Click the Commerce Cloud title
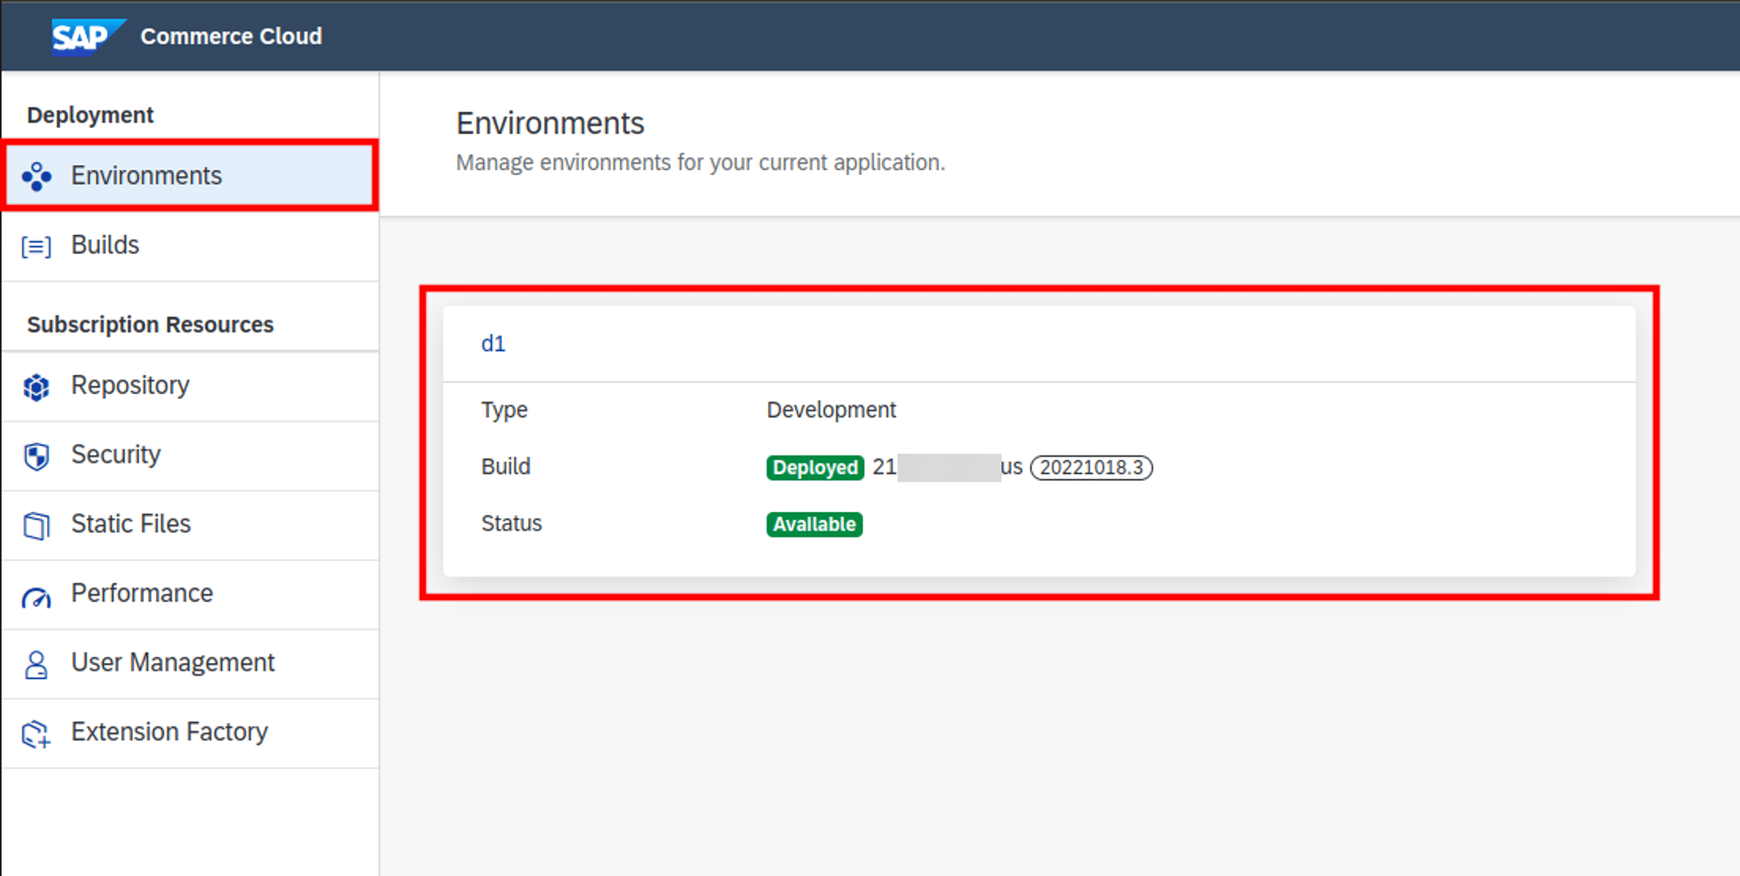Image resolution: width=1740 pixels, height=876 pixels. (231, 36)
